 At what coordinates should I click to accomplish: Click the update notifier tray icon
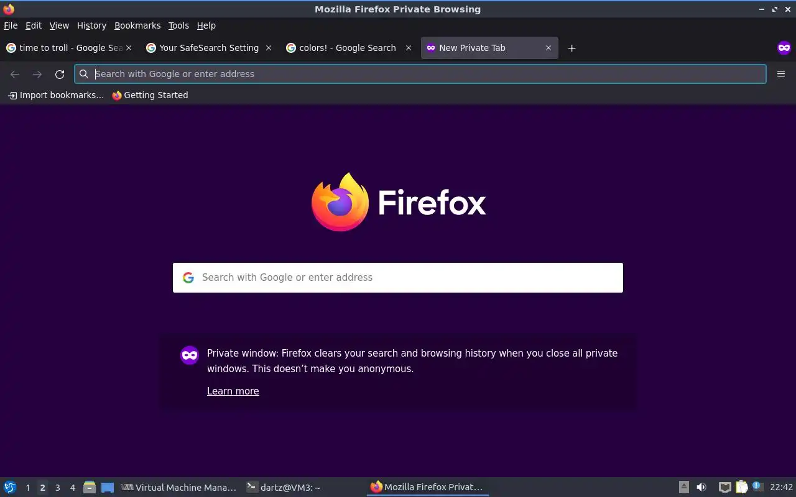pos(757,486)
